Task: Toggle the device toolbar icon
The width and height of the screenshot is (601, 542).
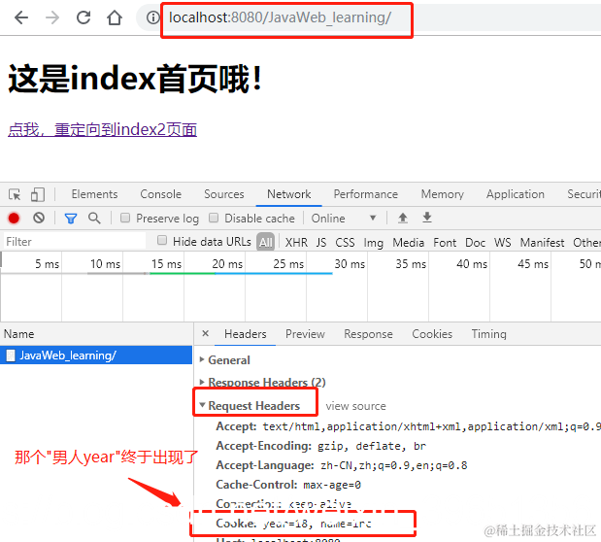Action: click(x=38, y=194)
